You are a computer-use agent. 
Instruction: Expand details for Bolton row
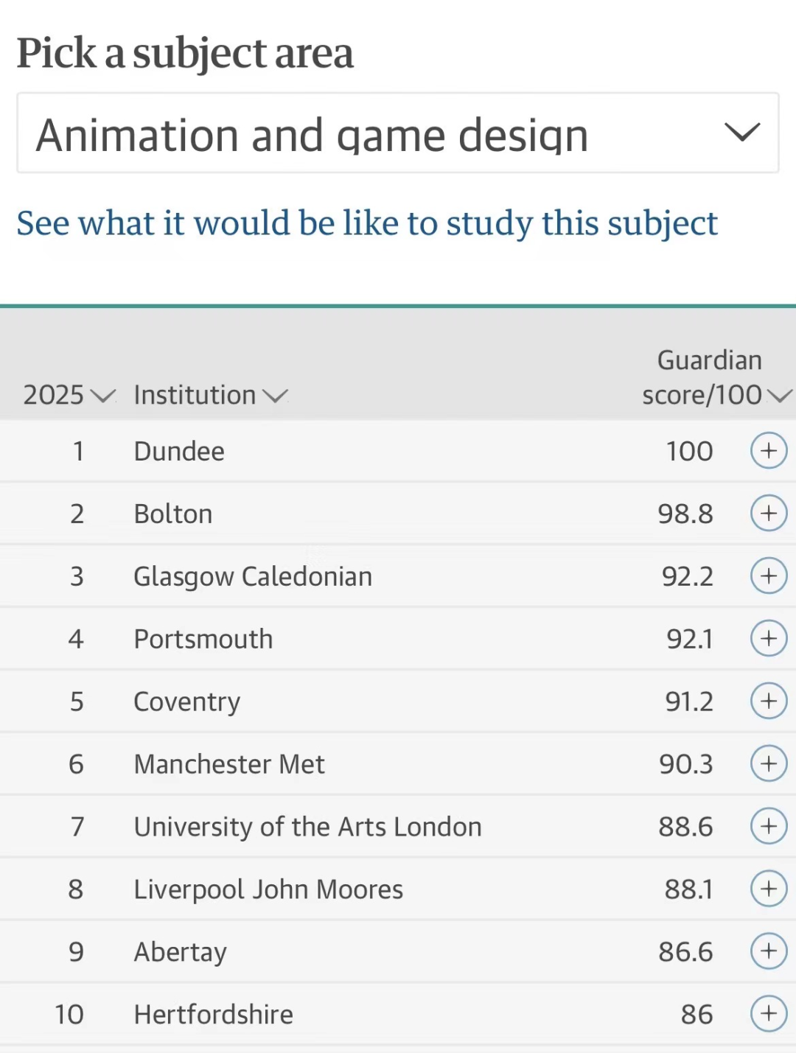click(x=769, y=513)
